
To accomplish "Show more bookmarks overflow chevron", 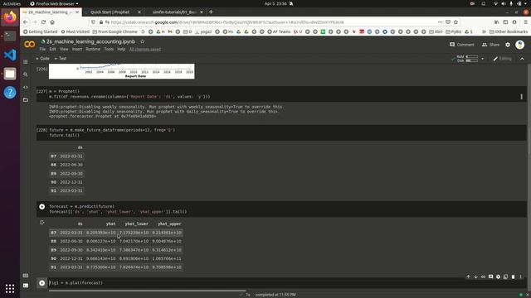I will (x=484, y=31).
